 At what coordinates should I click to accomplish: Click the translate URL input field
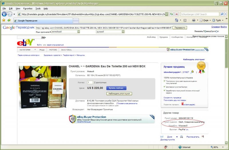click(104, 28)
